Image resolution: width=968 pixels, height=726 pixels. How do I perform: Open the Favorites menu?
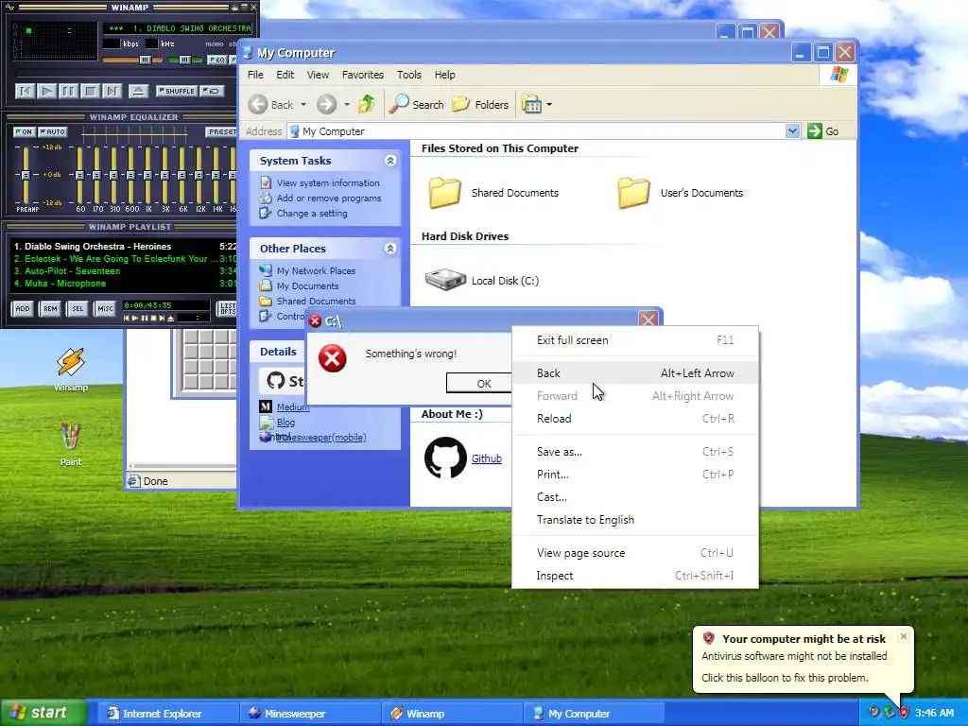point(363,75)
